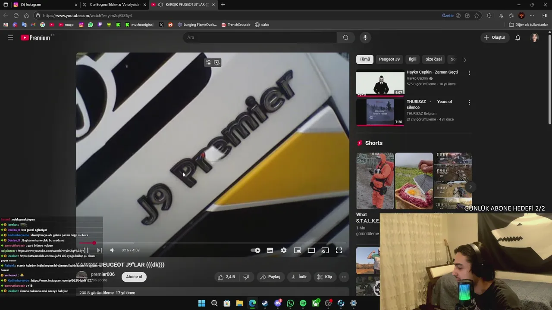This screenshot has height=310, width=552.
Task: Open dabo bookmark
Action: pyautogui.click(x=262, y=25)
